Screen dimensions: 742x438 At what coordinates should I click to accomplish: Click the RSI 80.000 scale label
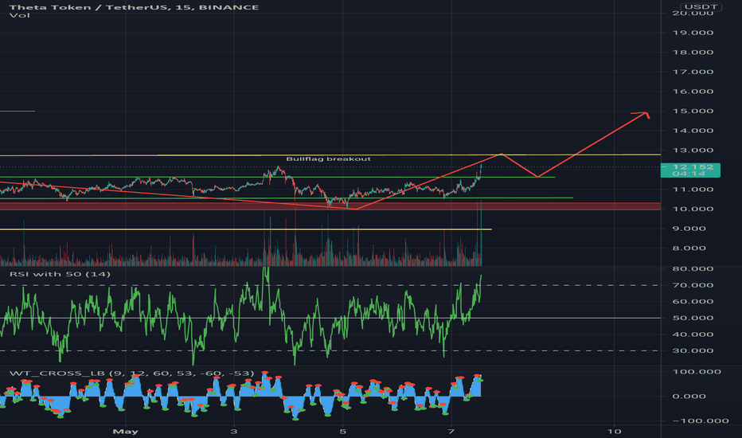coord(693,269)
